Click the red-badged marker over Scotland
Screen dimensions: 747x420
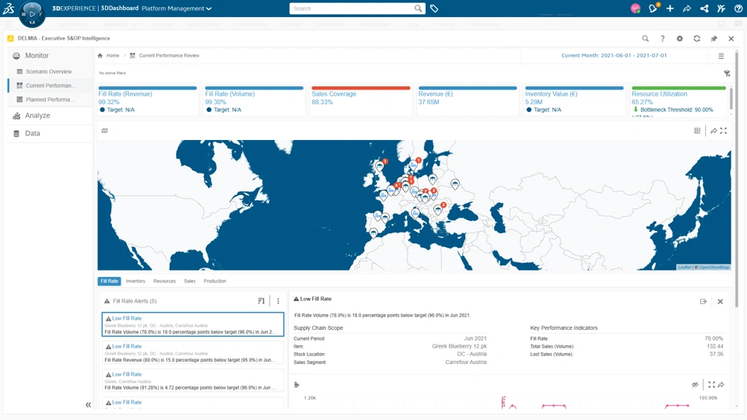click(x=380, y=166)
